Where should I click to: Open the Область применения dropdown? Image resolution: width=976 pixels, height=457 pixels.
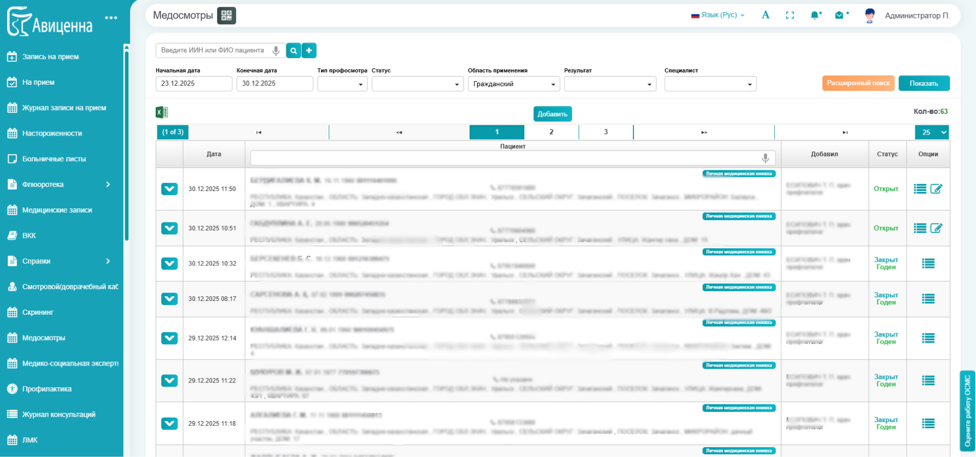coord(513,84)
